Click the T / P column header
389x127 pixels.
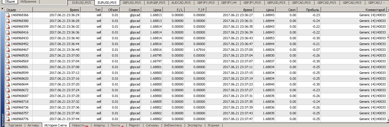point(195,10)
